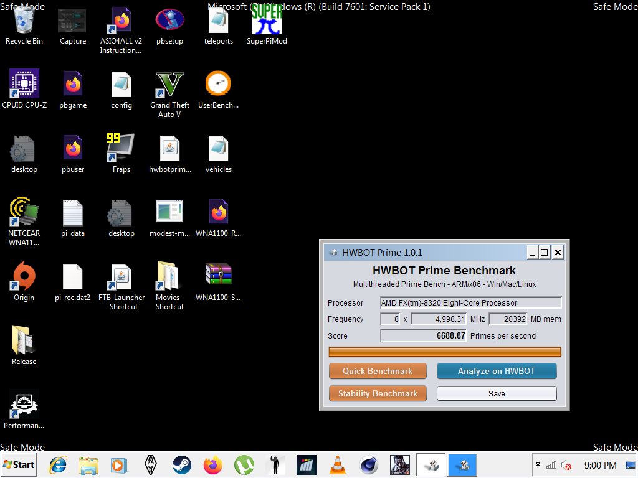Select the config file icon
Screen dimensions: 638x478
pyautogui.click(x=121, y=90)
